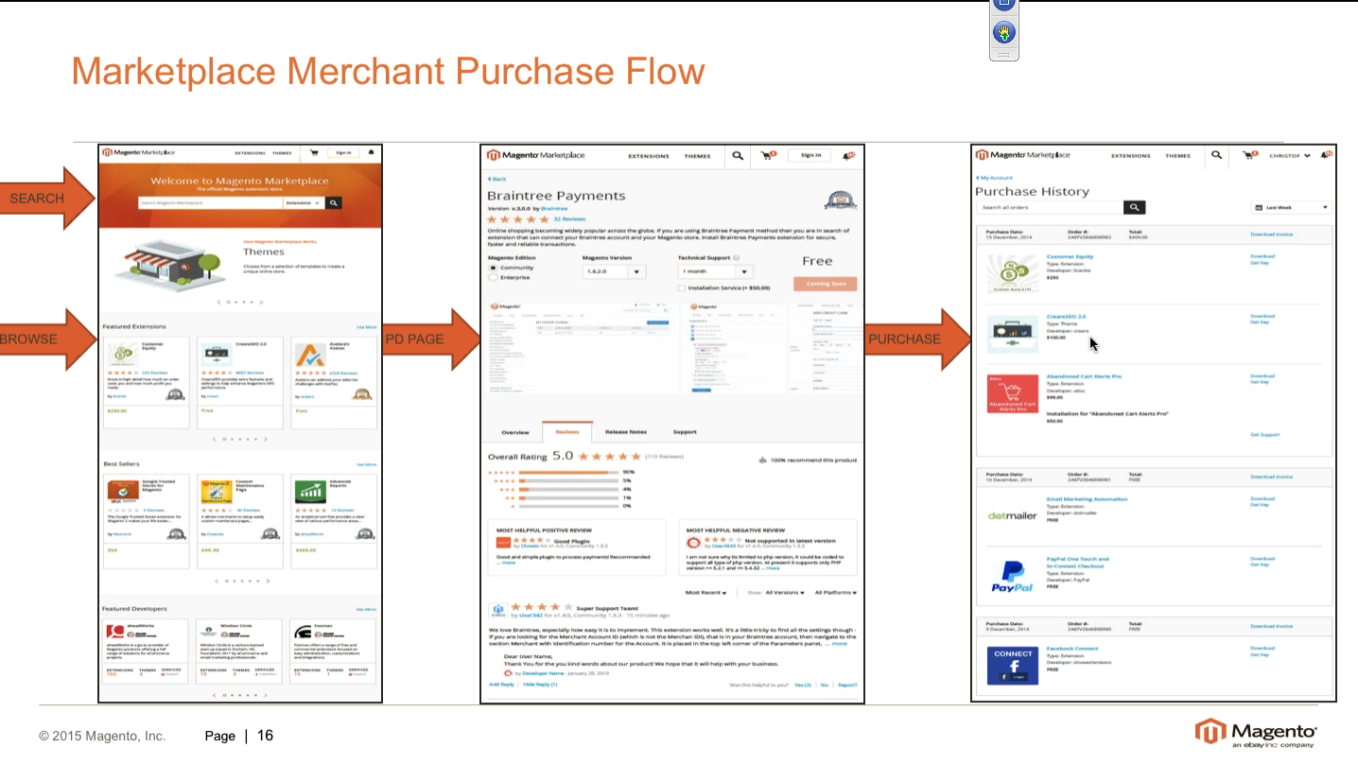1358x764 pixels.
Task: Open EXTENSIONS menu on Braintree Payments page
Action: 649,156
